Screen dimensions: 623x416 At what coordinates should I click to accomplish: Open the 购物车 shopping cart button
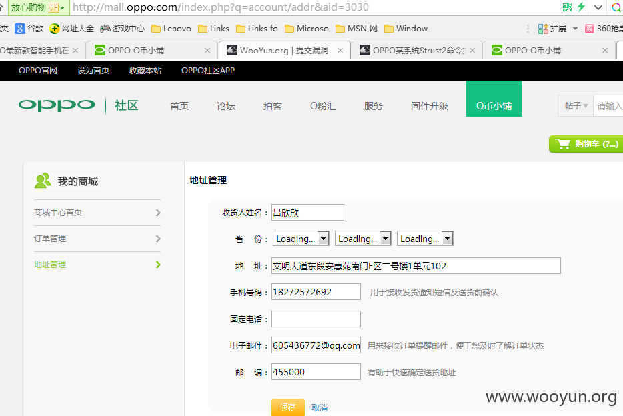coord(586,144)
